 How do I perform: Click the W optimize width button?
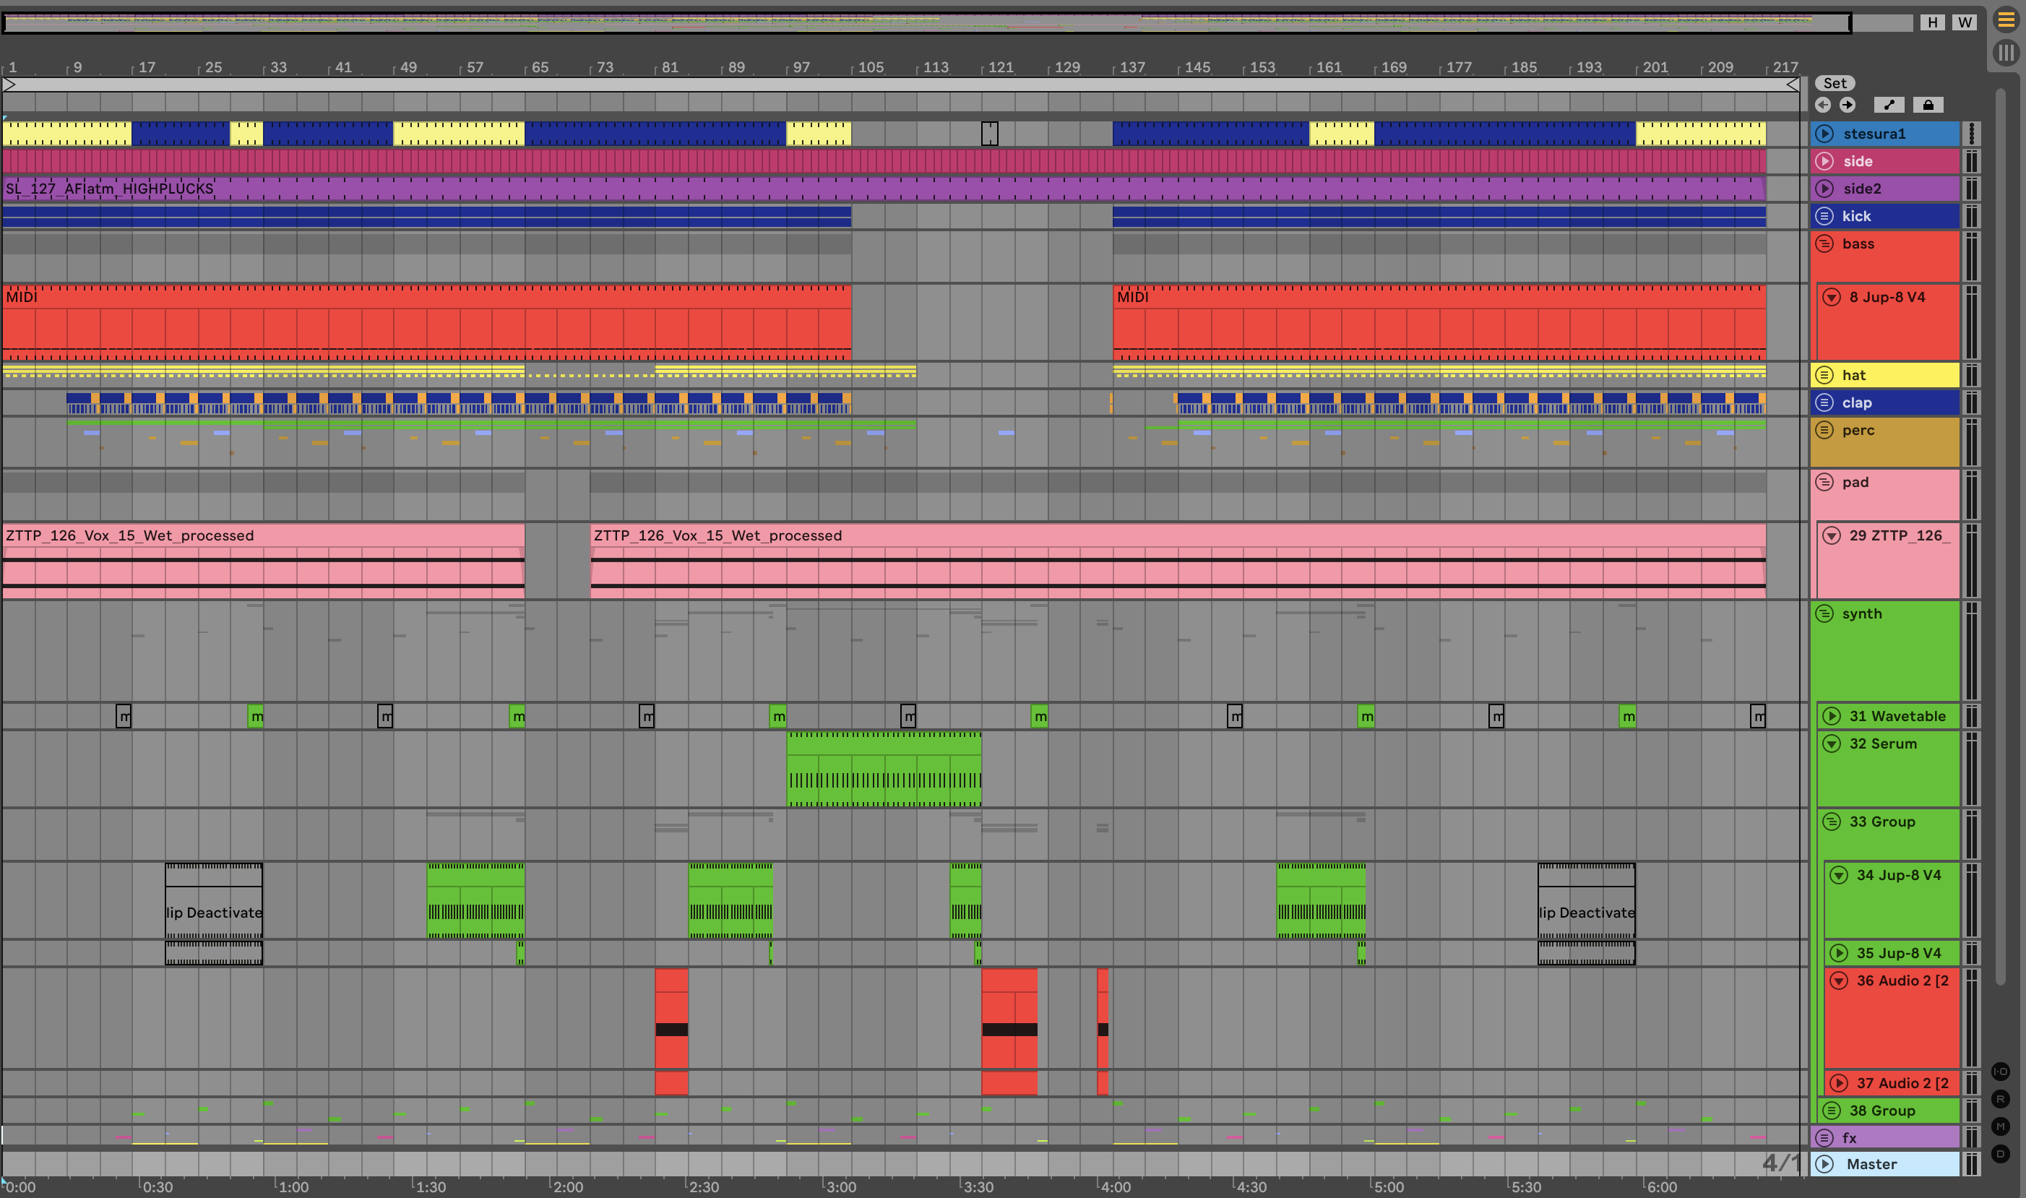1965,22
